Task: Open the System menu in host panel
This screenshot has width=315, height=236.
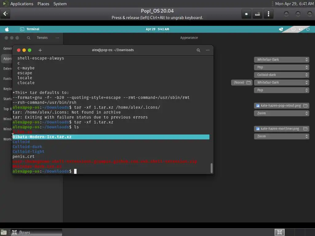Action: pyautogui.click(x=60, y=4)
